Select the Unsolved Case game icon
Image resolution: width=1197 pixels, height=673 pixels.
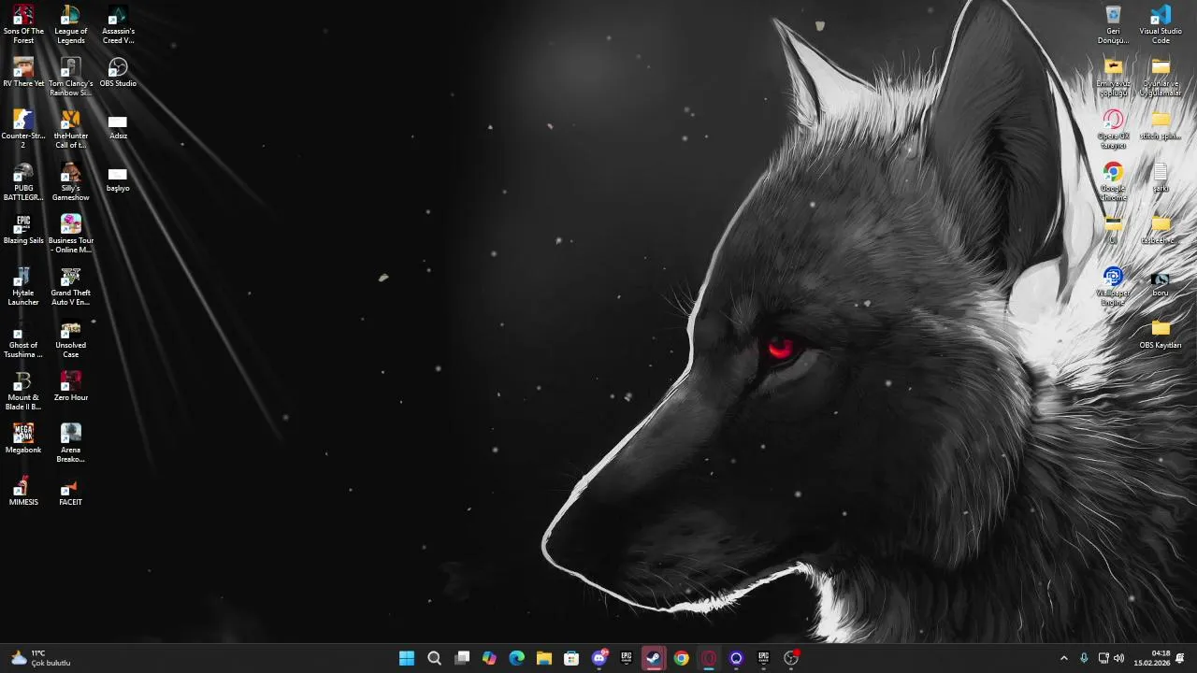pyautogui.click(x=70, y=338)
